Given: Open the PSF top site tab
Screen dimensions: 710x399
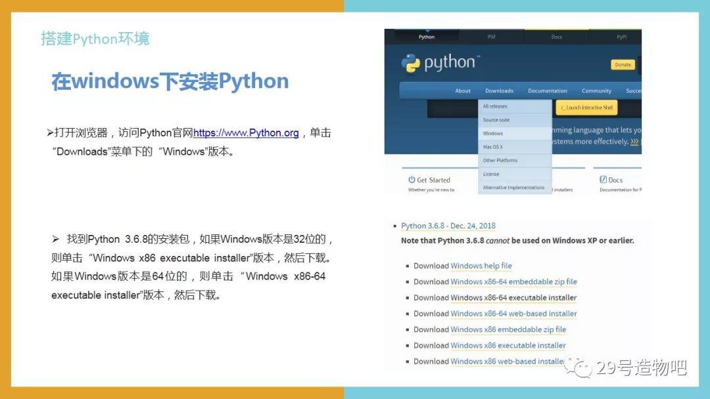Looking at the screenshot, I should pos(492,37).
